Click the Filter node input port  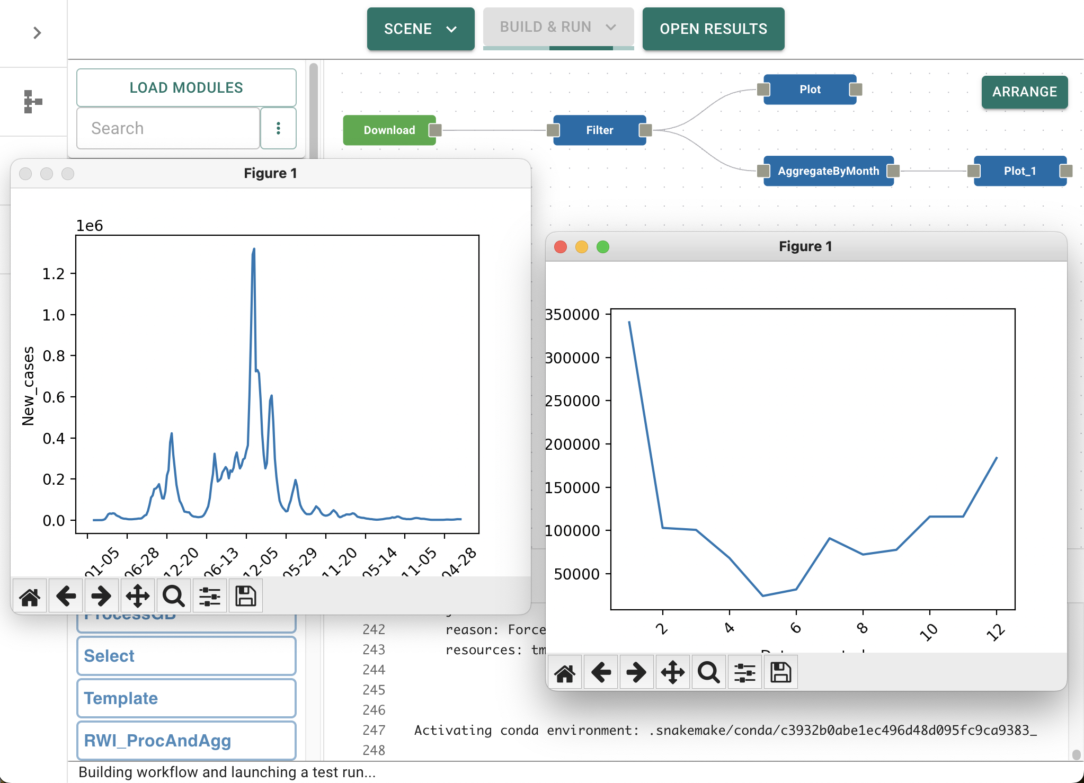point(553,130)
